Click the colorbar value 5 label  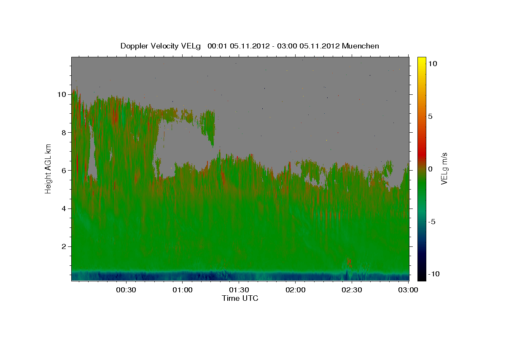[x=430, y=116]
